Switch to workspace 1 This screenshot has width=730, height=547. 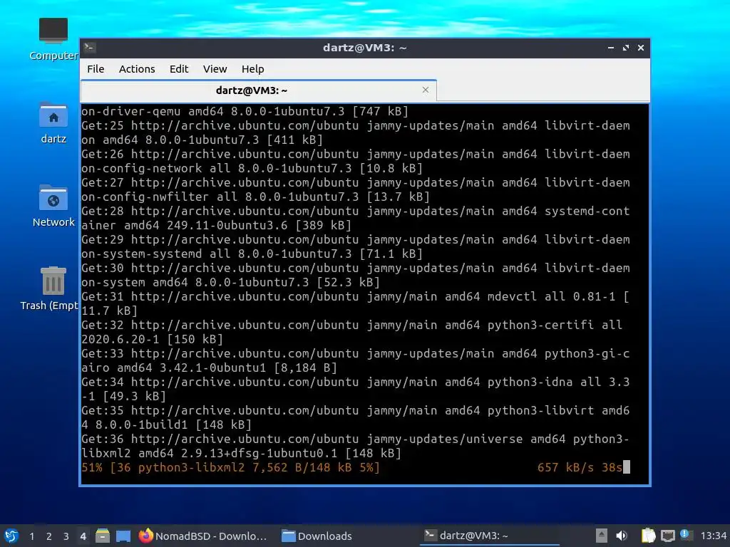point(31,536)
